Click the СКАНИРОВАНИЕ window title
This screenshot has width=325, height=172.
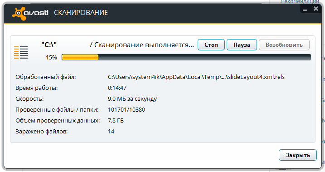(x=81, y=13)
